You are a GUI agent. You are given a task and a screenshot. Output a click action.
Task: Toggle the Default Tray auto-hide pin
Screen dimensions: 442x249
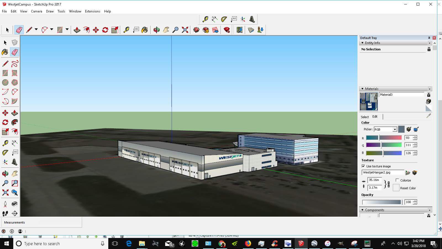(x=429, y=38)
